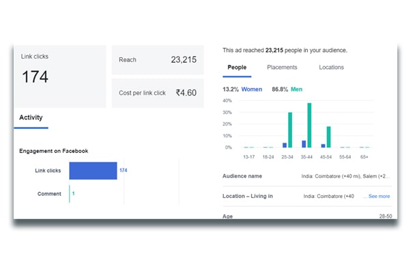Click the 40% y-axis label

coord(227,100)
